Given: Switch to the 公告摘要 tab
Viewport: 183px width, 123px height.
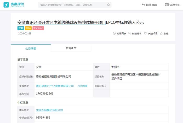Looking at the screenshot, I should point(31,48).
